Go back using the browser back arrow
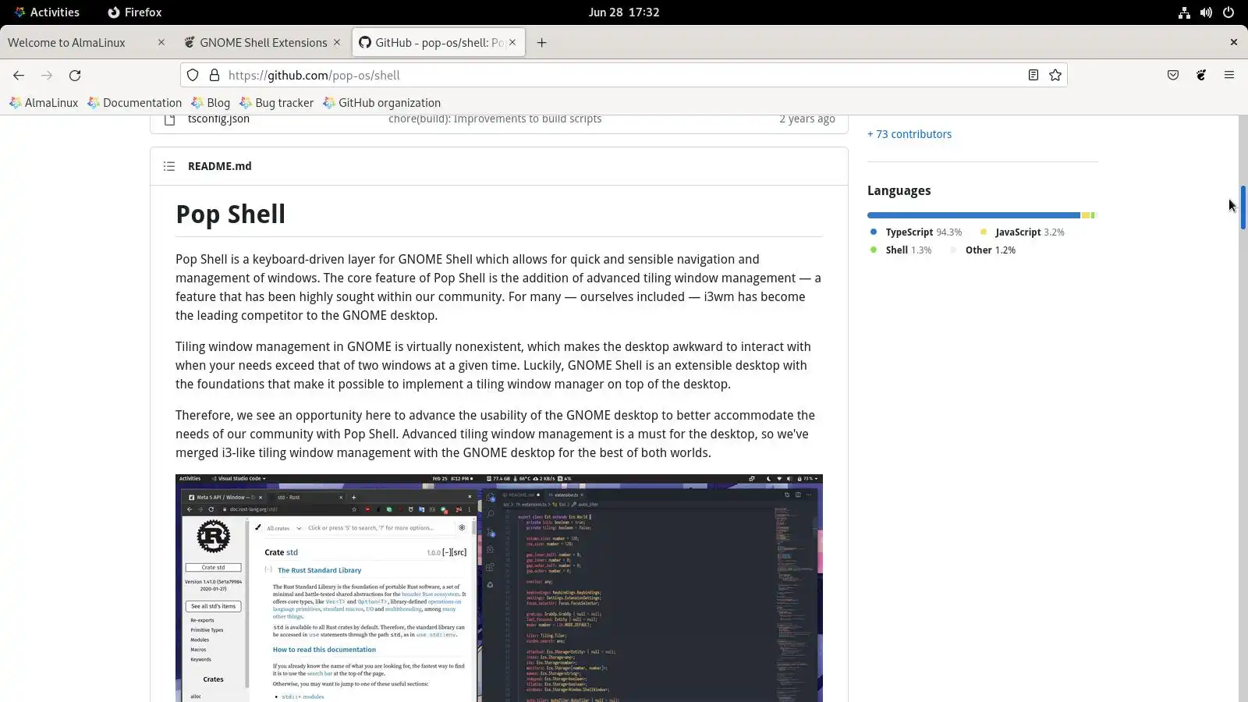Viewport: 1248px width, 702px height. [x=19, y=76]
